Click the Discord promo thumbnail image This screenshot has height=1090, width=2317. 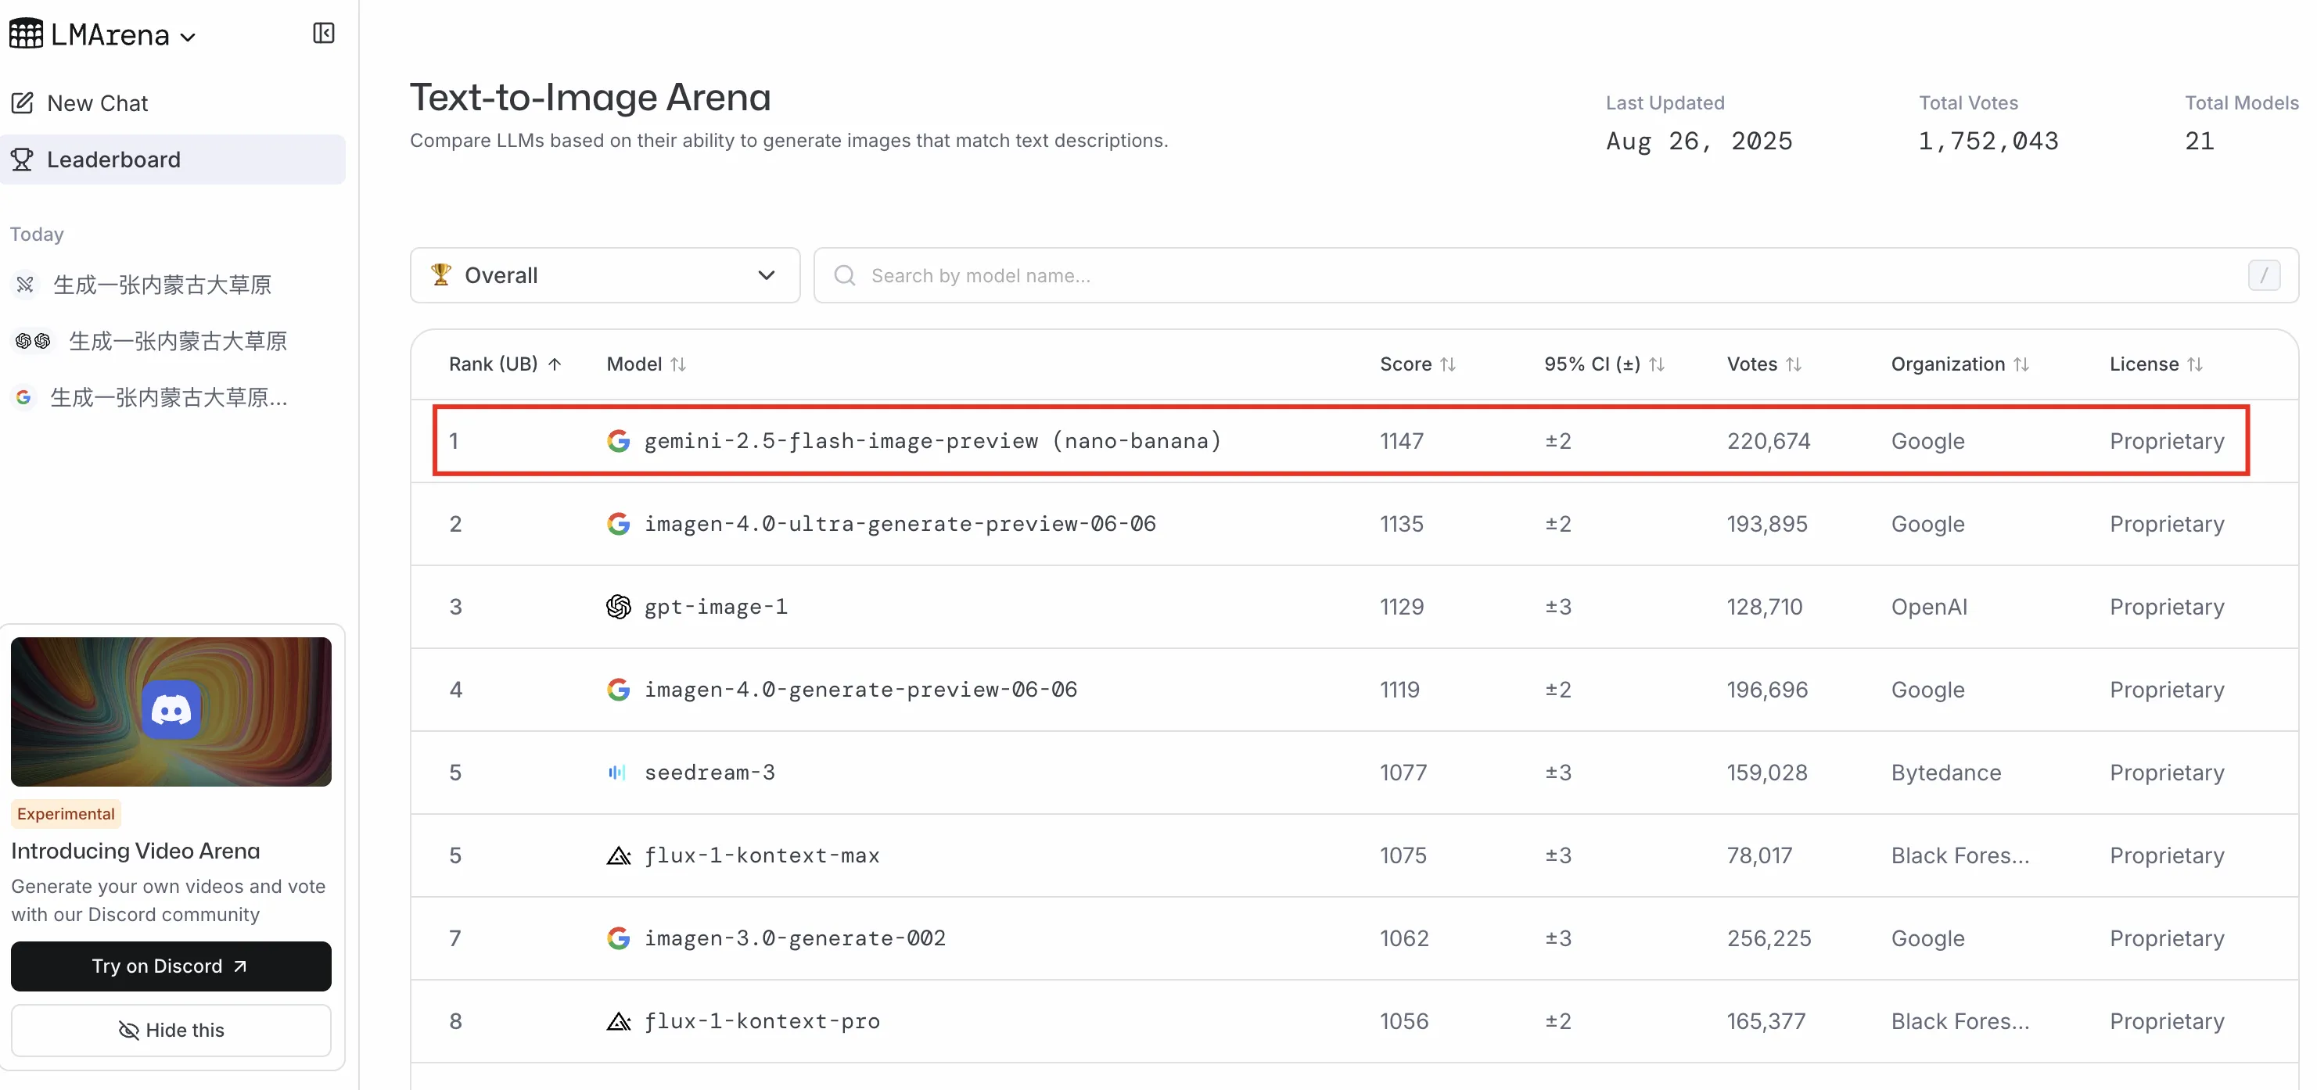click(171, 712)
